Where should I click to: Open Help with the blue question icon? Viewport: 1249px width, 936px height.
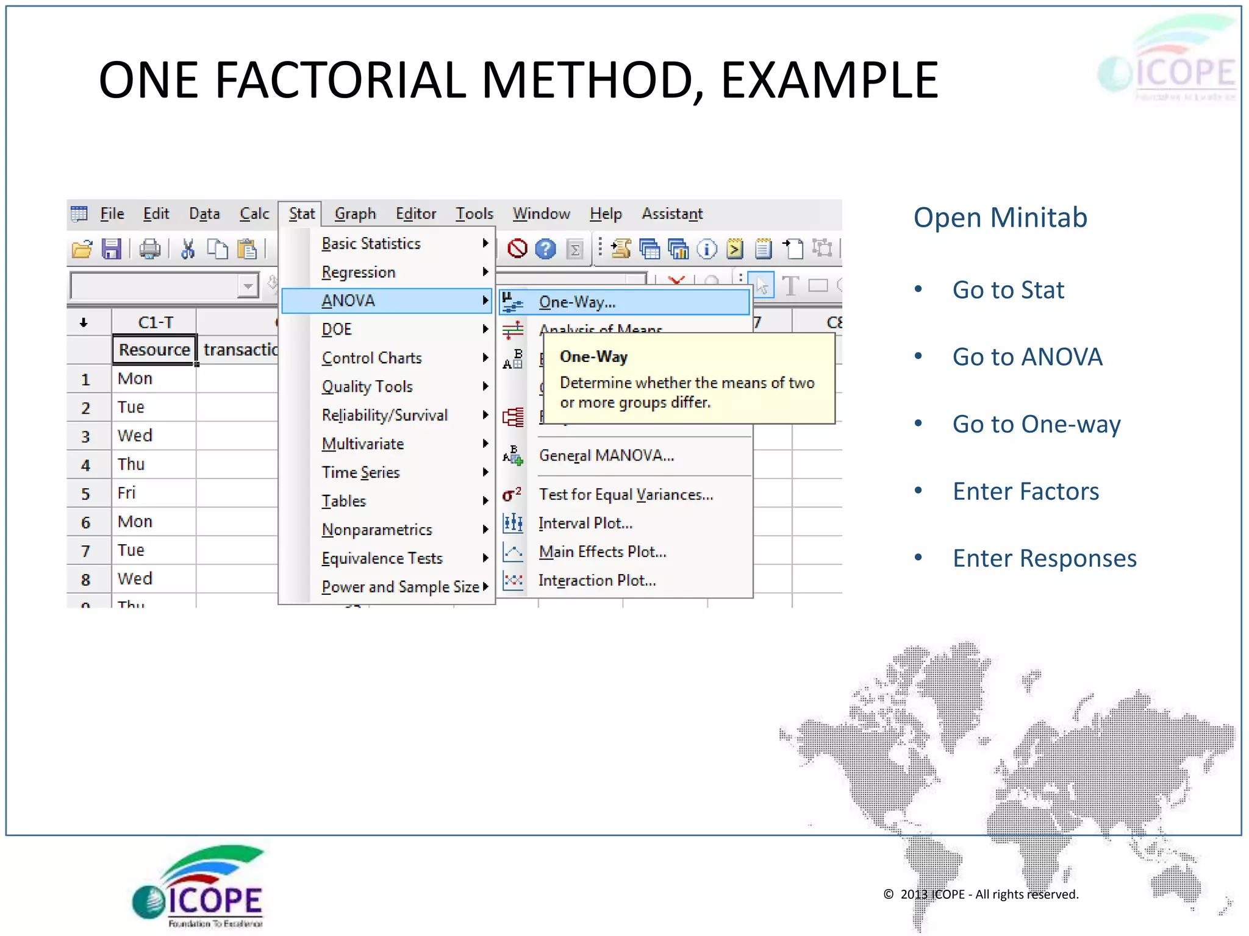(x=546, y=249)
